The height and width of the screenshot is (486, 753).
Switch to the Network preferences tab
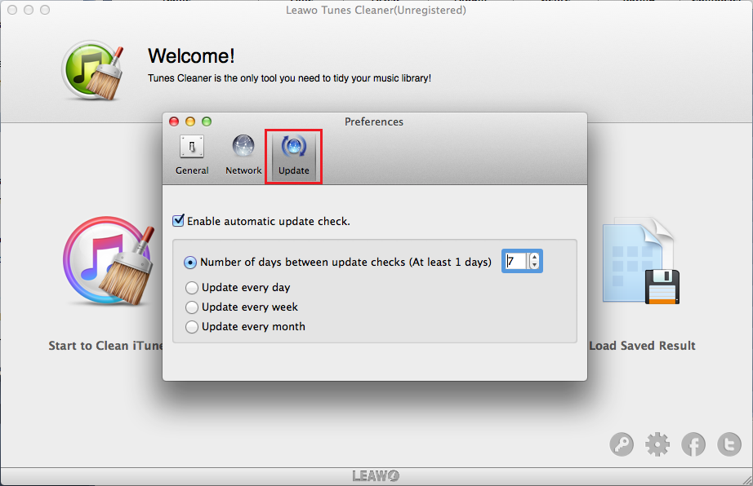click(243, 155)
